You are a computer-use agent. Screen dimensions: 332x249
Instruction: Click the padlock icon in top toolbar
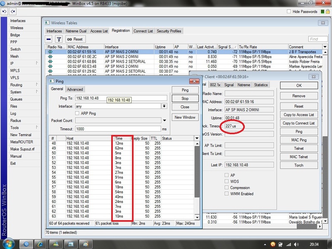[x=327, y=12]
